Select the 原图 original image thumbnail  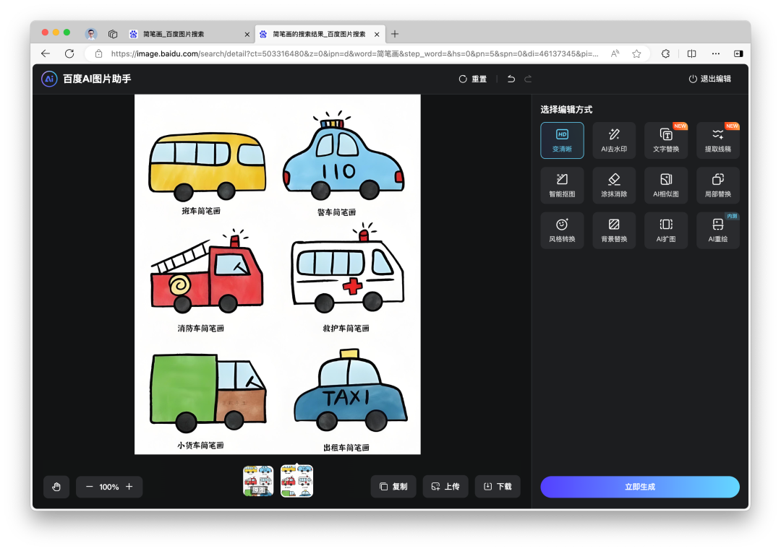258,481
